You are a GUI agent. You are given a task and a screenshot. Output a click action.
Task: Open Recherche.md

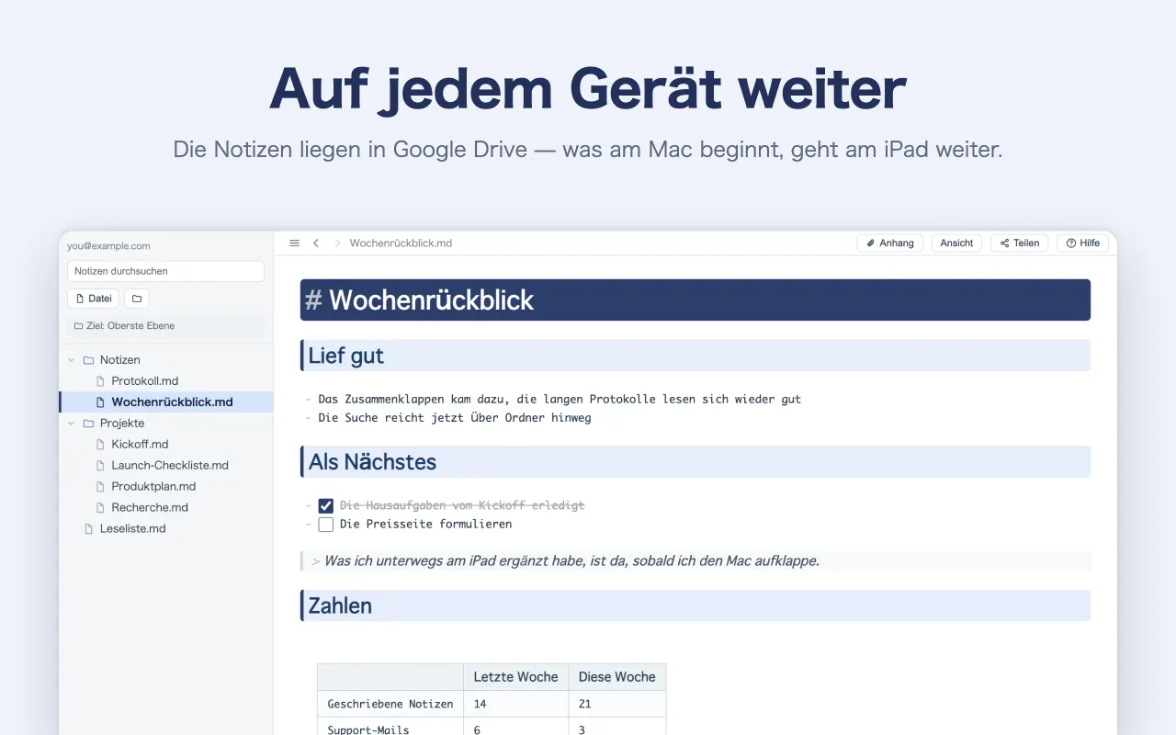166,508
